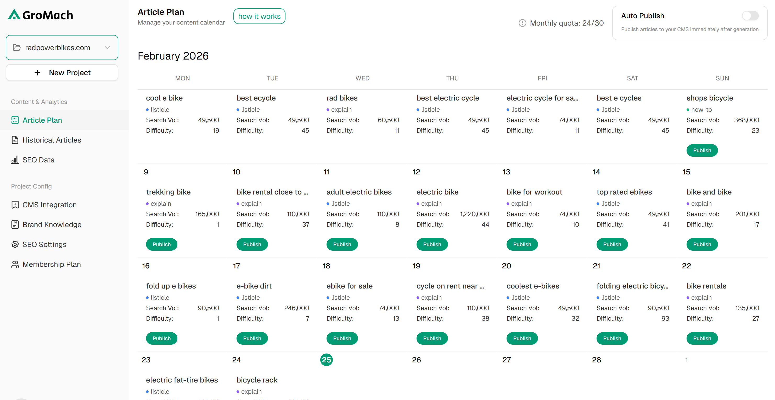The height and width of the screenshot is (400, 775).
Task: Click the GroMach logo icon
Action: pyautogui.click(x=14, y=14)
